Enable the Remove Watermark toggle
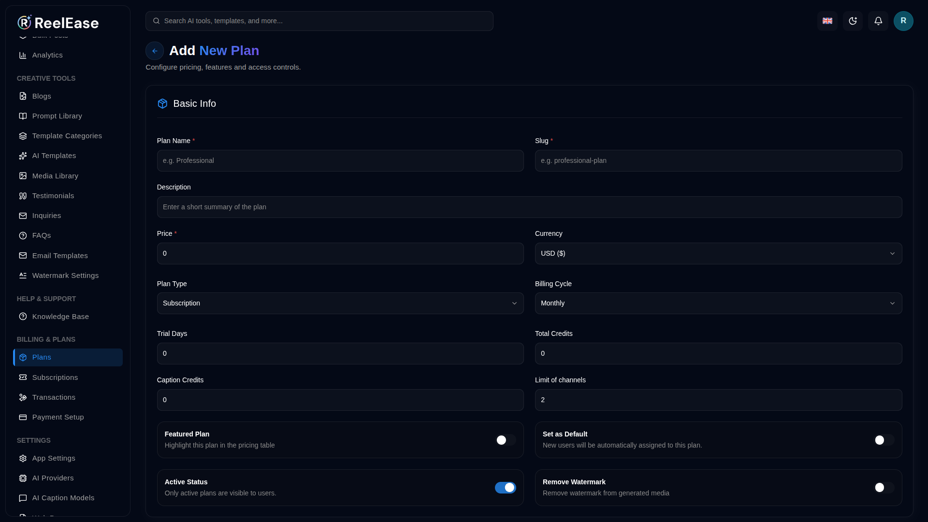Viewport: 928px width, 522px height. tap(884, 488)
